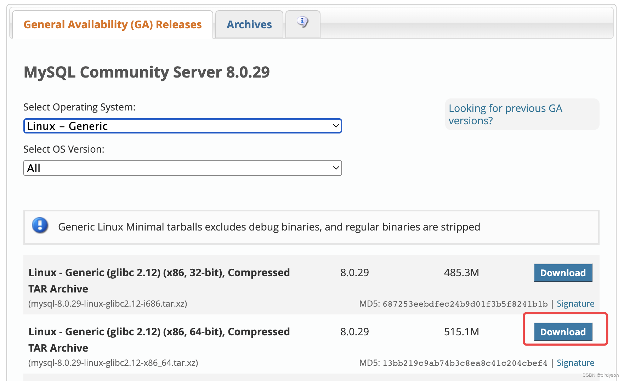Download the 32-bit Compressed TAR Archive
Screen dimensions: 624x381
pos(563,273)
